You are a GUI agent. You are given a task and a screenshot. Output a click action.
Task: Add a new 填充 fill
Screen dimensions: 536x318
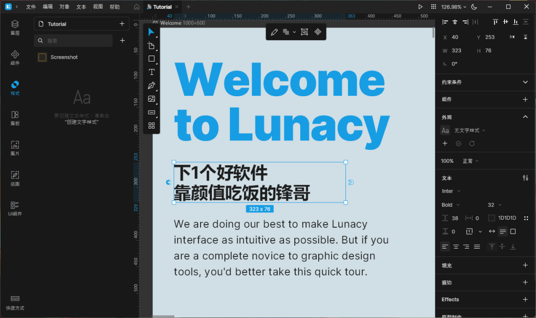526,265
